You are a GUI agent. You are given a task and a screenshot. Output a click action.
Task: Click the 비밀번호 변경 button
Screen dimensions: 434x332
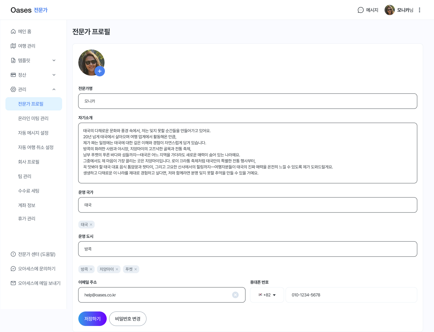127,319
